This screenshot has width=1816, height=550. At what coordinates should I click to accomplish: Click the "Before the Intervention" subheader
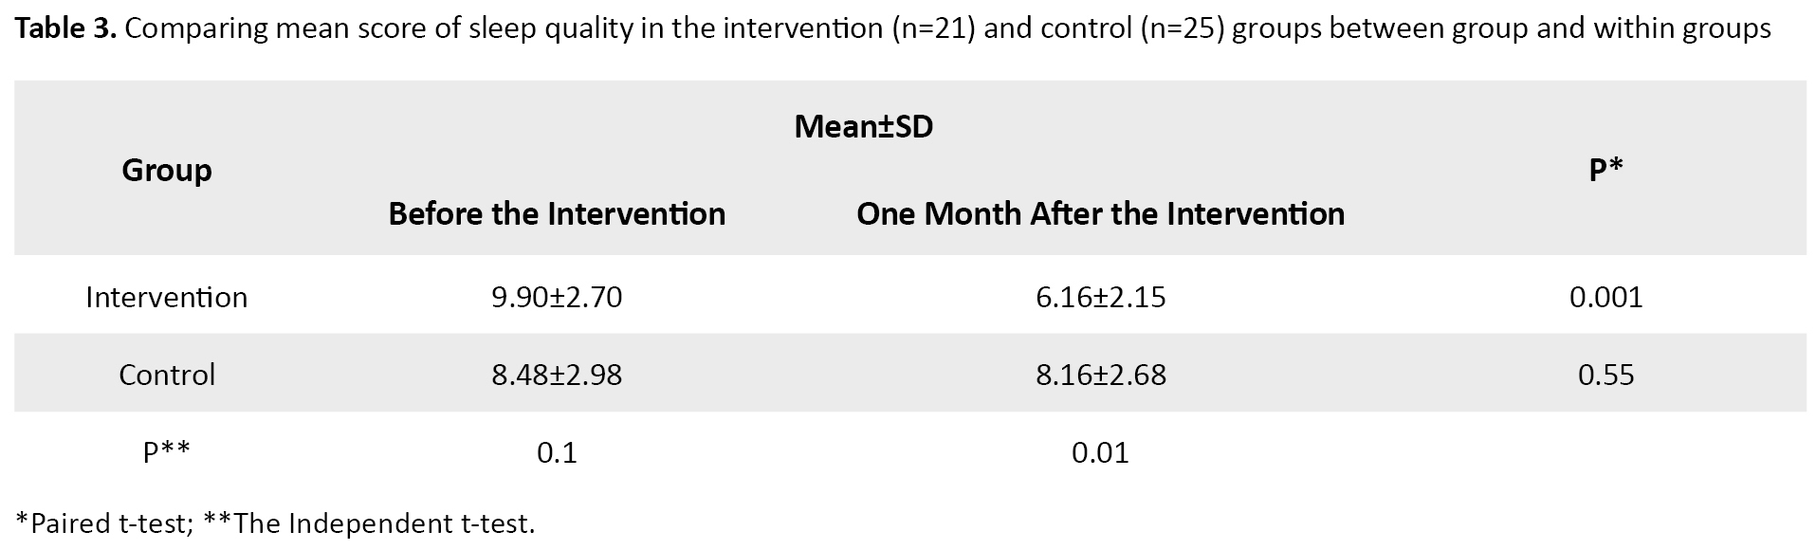tap(557, 214)
